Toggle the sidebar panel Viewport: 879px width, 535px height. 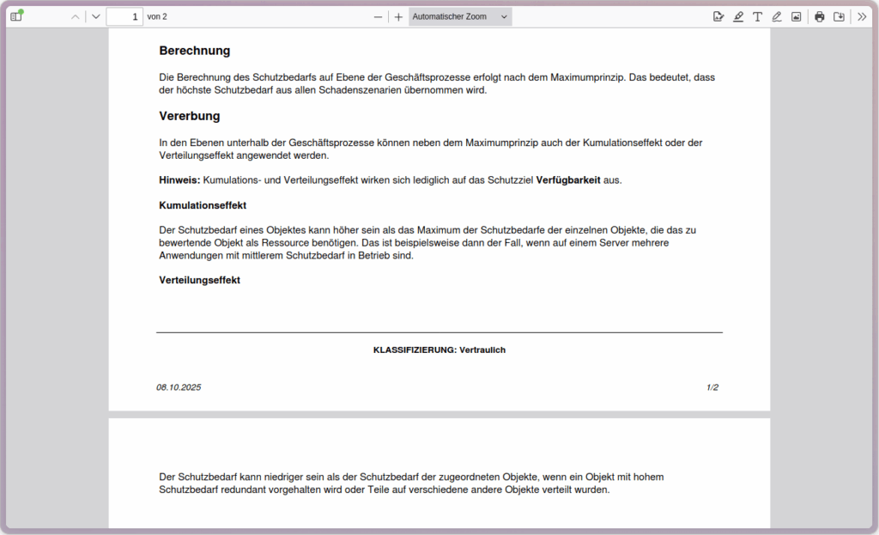(x=16, y=16)
